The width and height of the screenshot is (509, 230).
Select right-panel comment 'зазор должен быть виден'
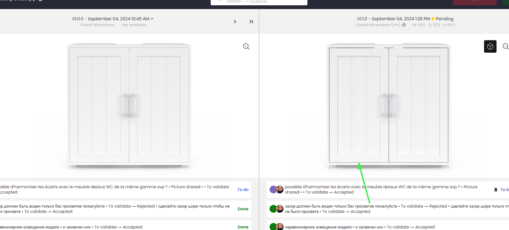(388, 209)
